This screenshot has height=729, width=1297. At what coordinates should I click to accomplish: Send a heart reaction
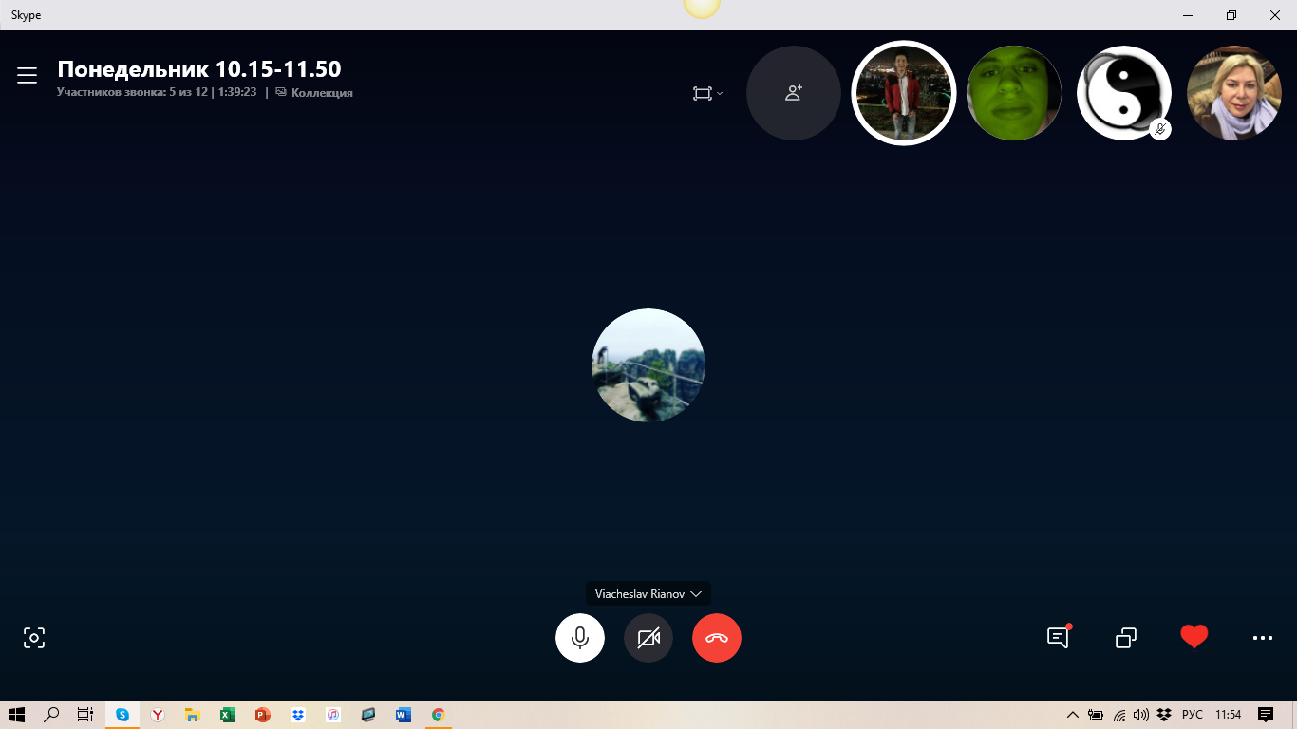tap(1194, 637)
